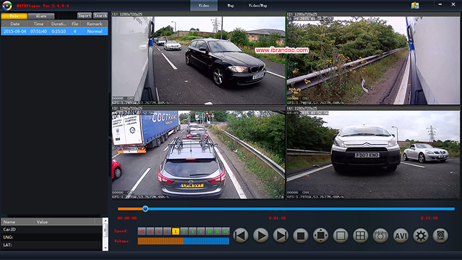Click the Import button
The height and width of the screenshot is (260, 462).
84,16
